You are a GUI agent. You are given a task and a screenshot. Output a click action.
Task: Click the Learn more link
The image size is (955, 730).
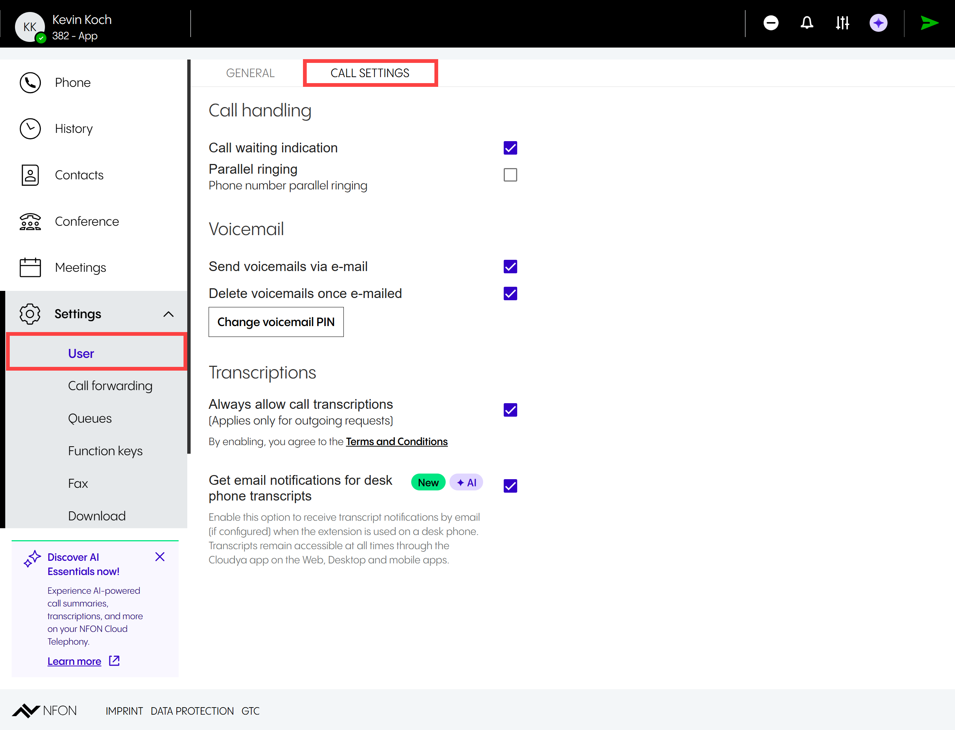(74, 661)
